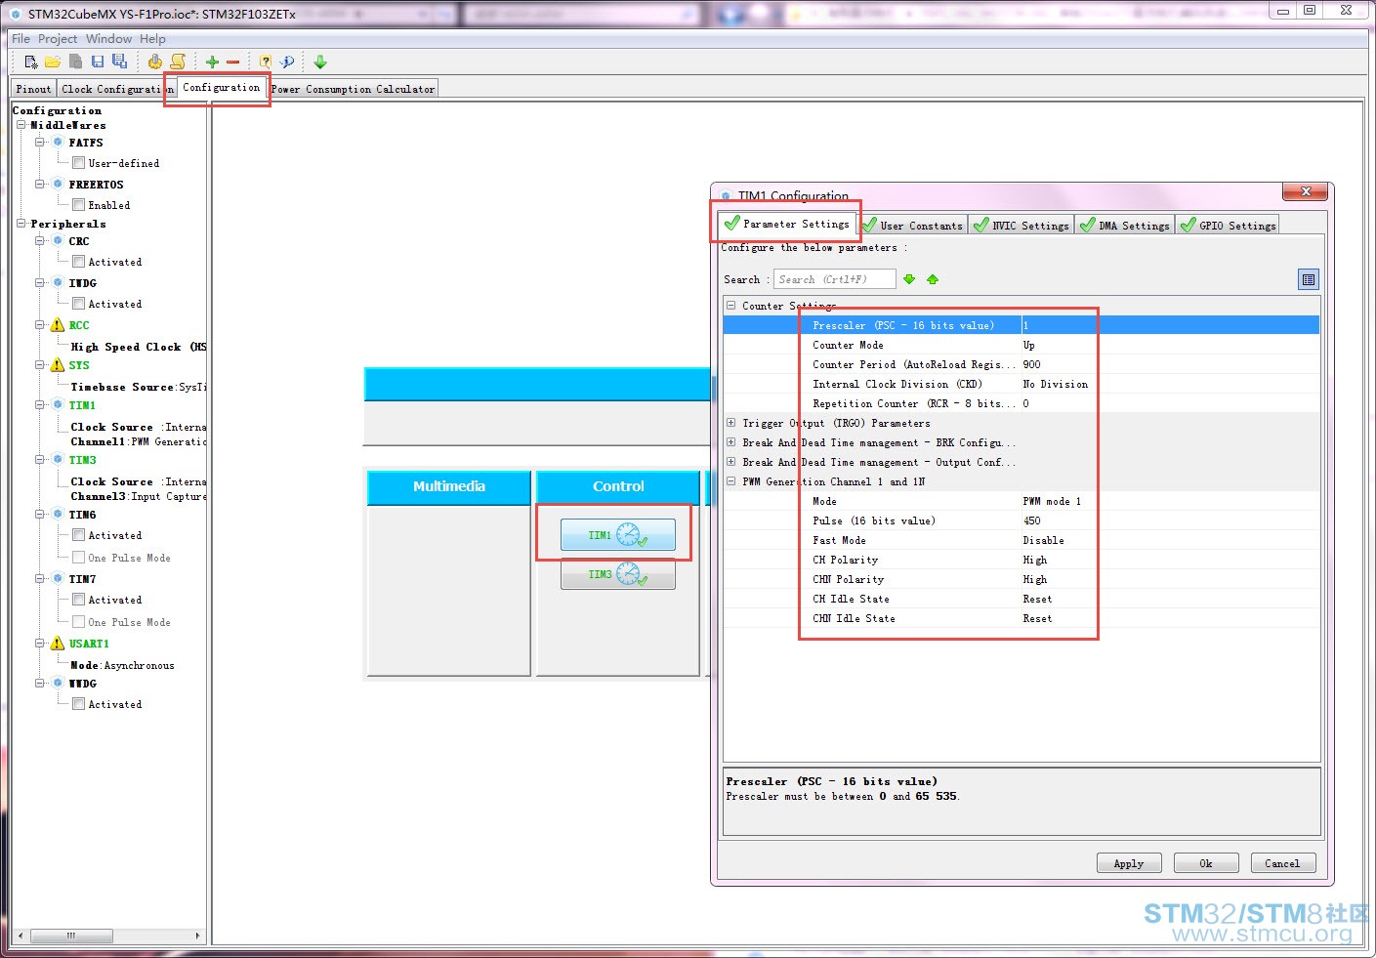Expand Break And Dead Time Output Configuration
Screen dimensions: 1376x958
730,462
